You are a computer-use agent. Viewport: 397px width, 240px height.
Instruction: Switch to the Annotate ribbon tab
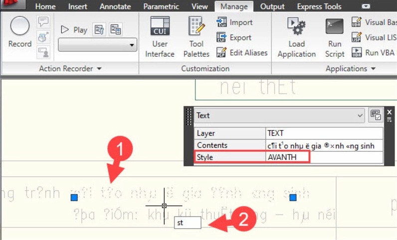[x=115, y=6]
